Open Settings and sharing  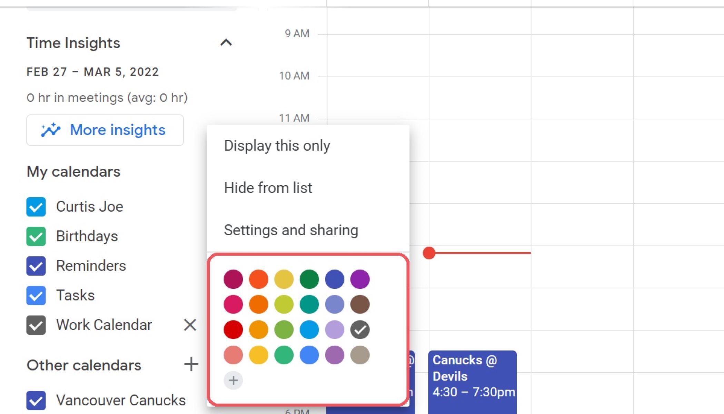coord(291,230)
